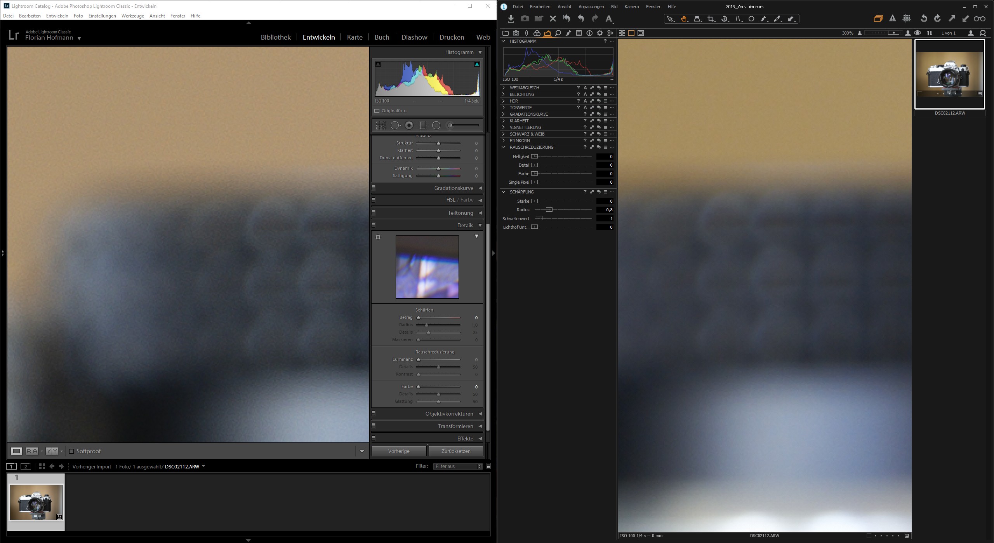Viewport: 994px width, 543px height.
Task: Toggle the Gradationskurve panel switch
Action: click(x=374, y=188)
